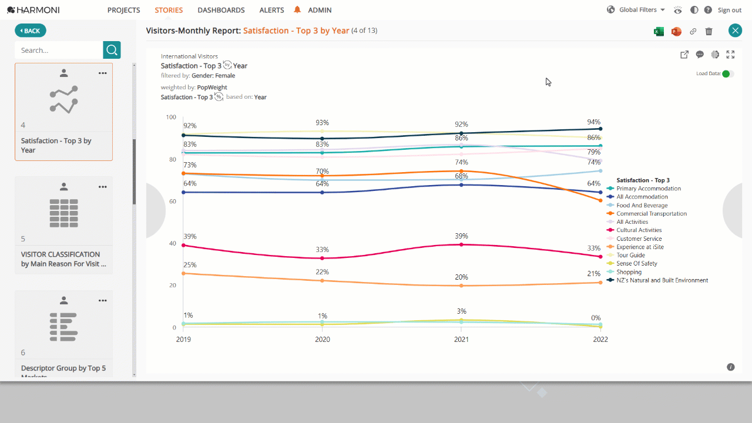The height and width of the screenshot is (423, 752).
Task: Copy story link icon
Action: point(693,32)
